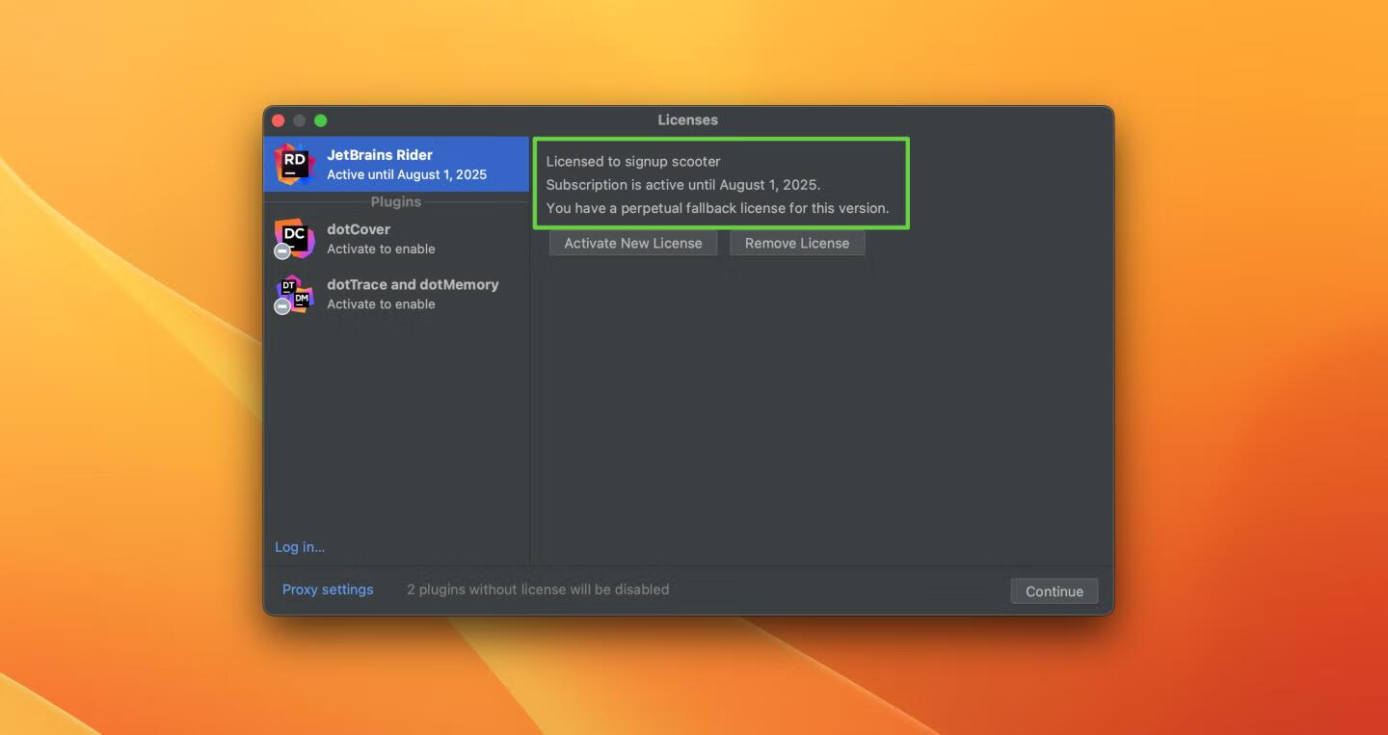1388x735 pixels.
Task: Click Activate New License button
Action: [x=633, y=243]
